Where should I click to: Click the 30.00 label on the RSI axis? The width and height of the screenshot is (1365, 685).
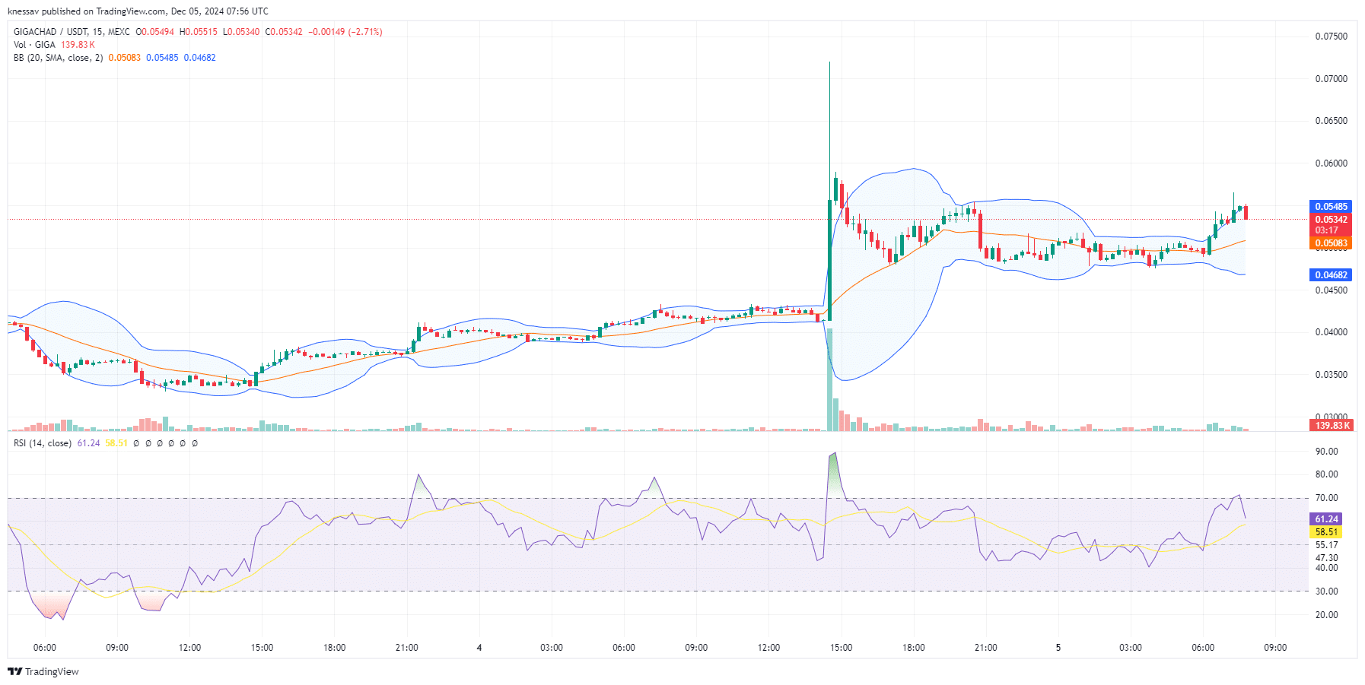click(x=1326, y=591)
